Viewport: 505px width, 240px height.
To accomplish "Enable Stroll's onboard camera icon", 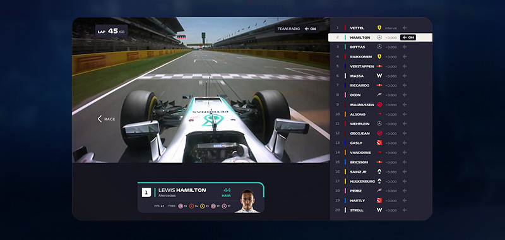I will tap(405, 210).
